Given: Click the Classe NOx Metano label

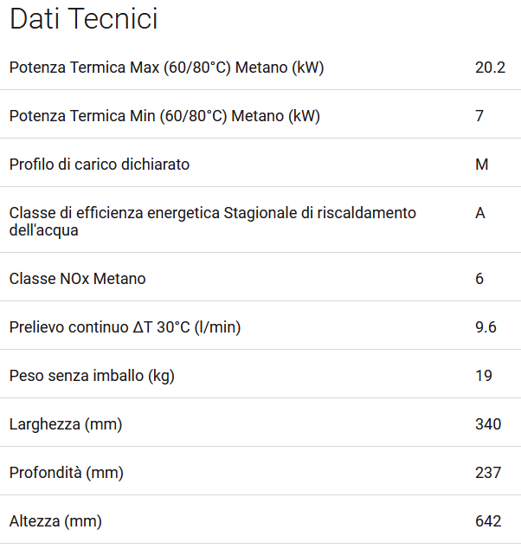Looking at the screenshot, I should tap(77, 279).
